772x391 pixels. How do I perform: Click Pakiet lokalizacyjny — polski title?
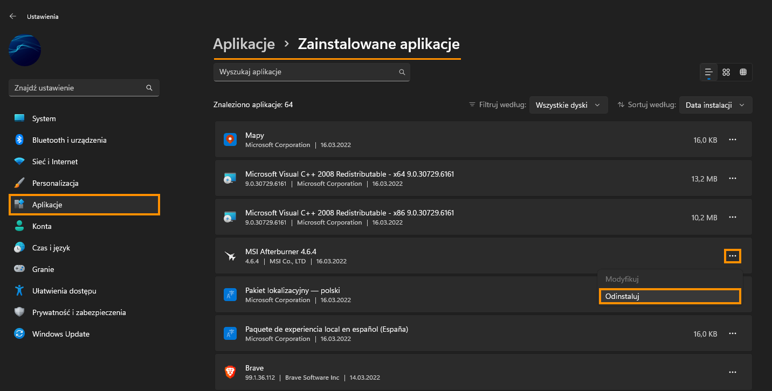pos(293,290)
